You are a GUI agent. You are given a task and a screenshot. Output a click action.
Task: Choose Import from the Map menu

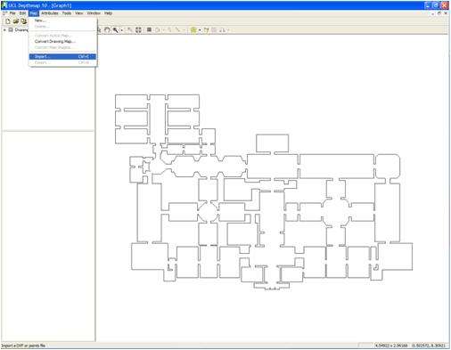[62, 57]
